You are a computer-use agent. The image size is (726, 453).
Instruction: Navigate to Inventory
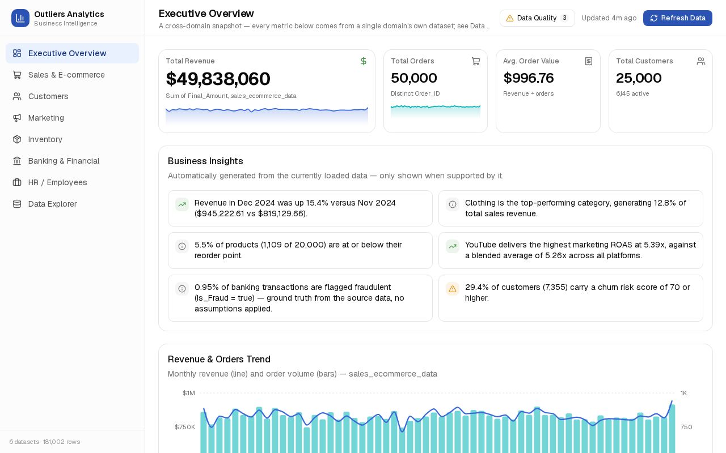tap(72, 139)
